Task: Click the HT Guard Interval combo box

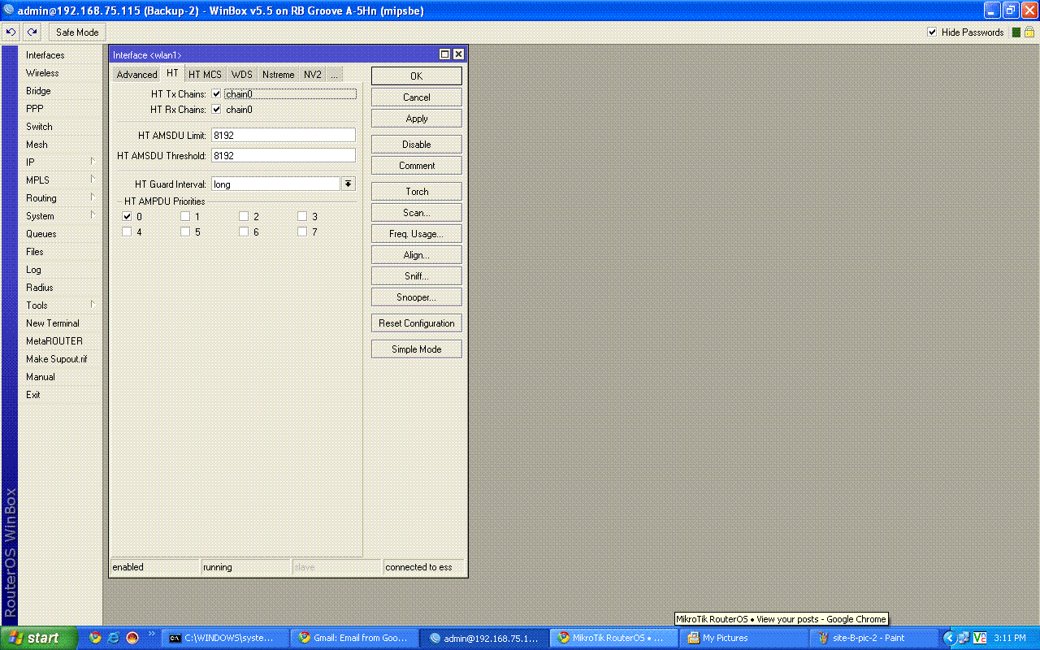Action: tap(275, 184)
